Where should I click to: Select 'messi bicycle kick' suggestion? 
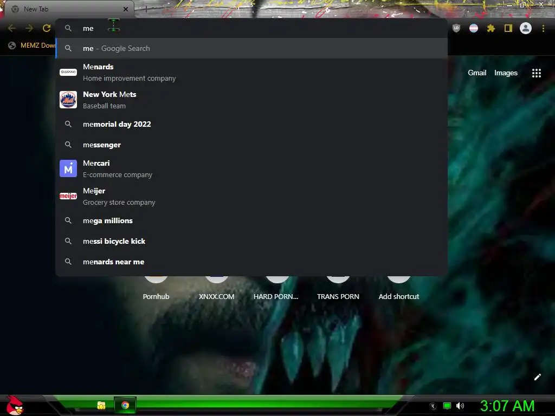click(x=251, y=241)
